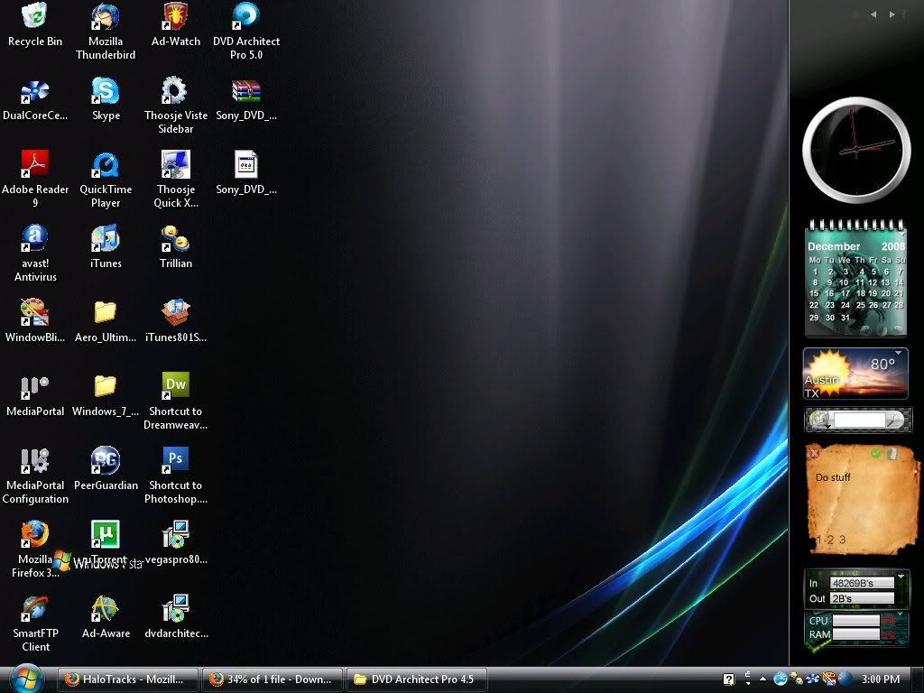
Task: Open the Aero_Ultim... folder
Action: (106, 321)
